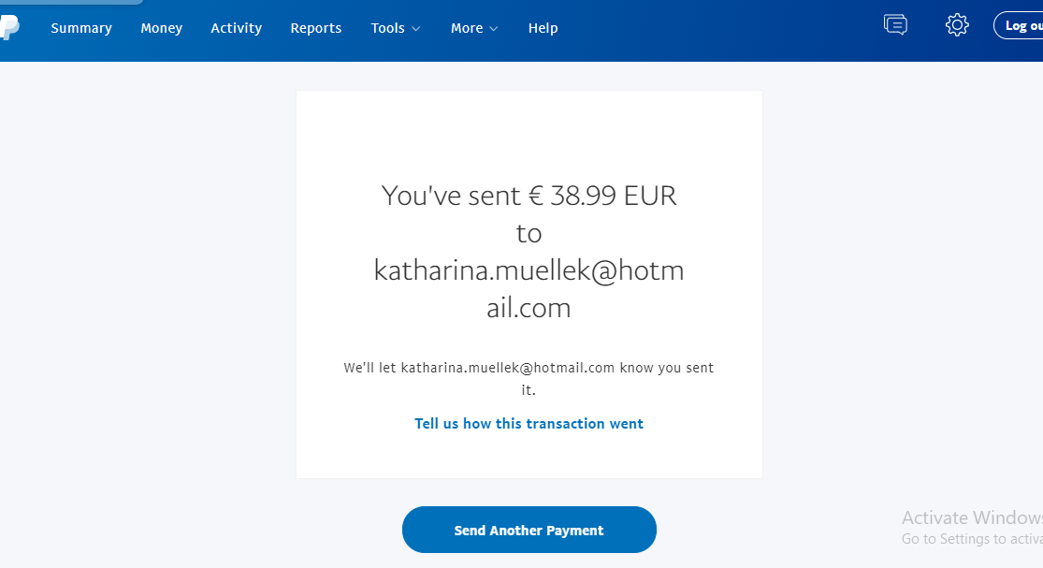Image resolution: width=1043 pixels, height=568 pixels.
Task: Open the More menu label
Action: click(x=467, y=28)
